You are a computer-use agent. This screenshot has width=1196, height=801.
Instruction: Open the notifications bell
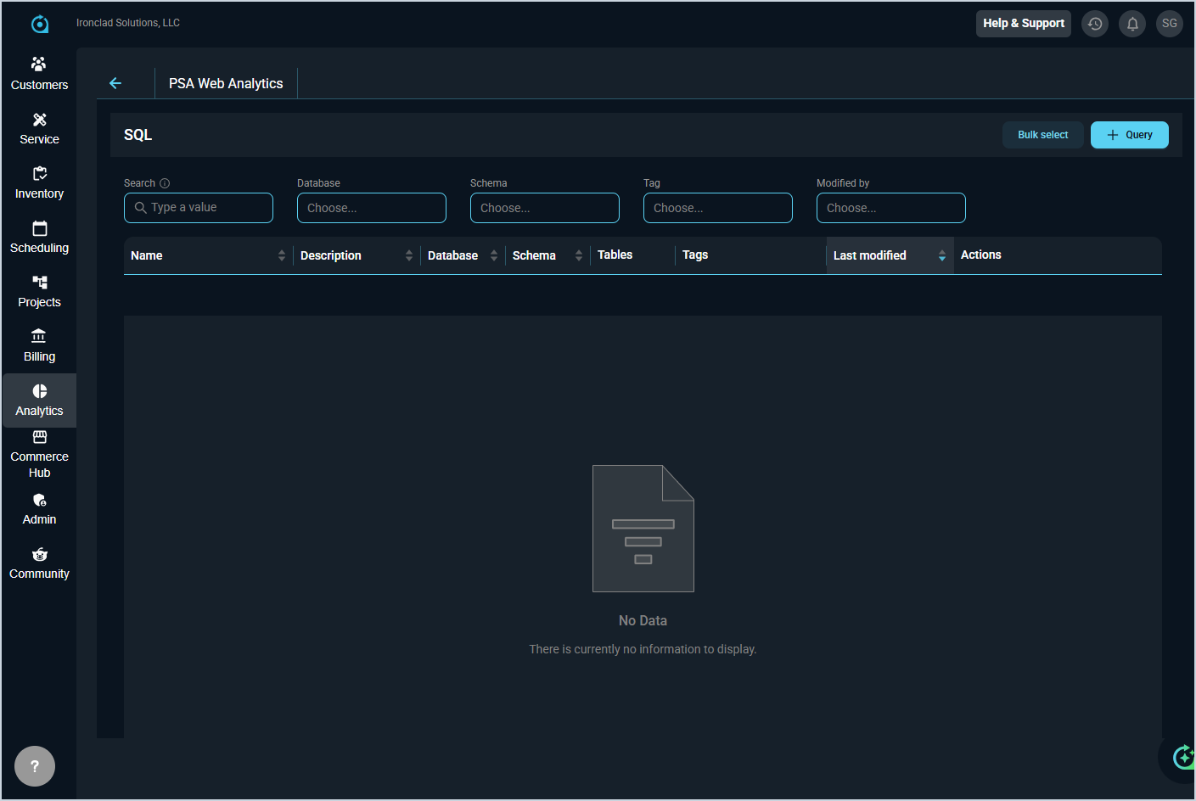(x=1132, y=24)
